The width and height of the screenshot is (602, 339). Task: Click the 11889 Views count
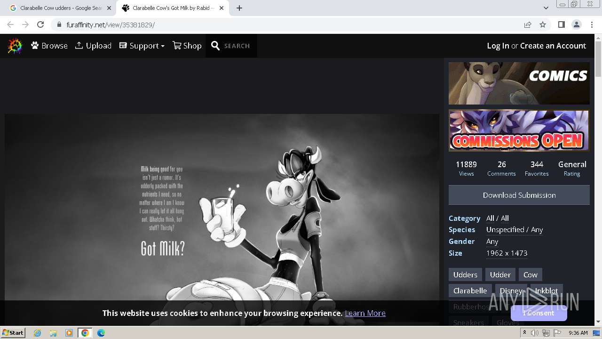tap(466, 168)
